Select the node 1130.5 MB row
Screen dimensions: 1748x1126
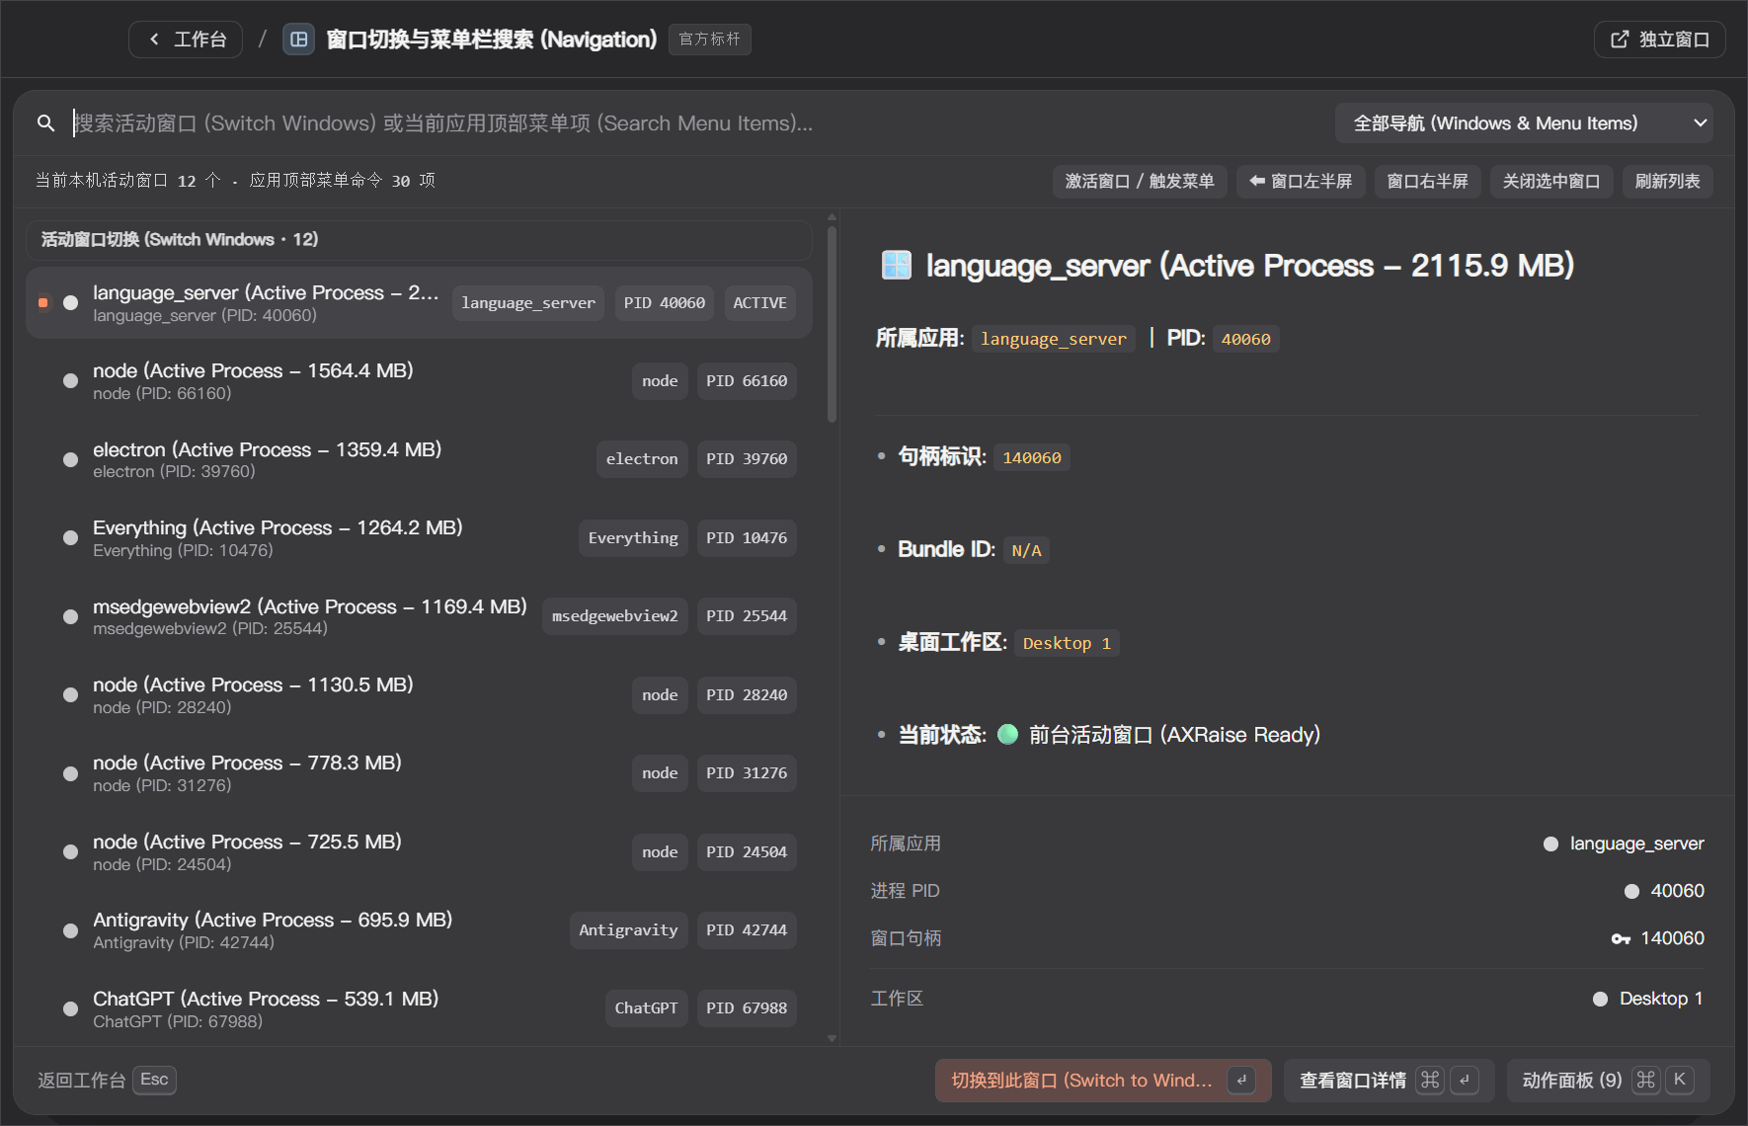click(x=419, y=695)
